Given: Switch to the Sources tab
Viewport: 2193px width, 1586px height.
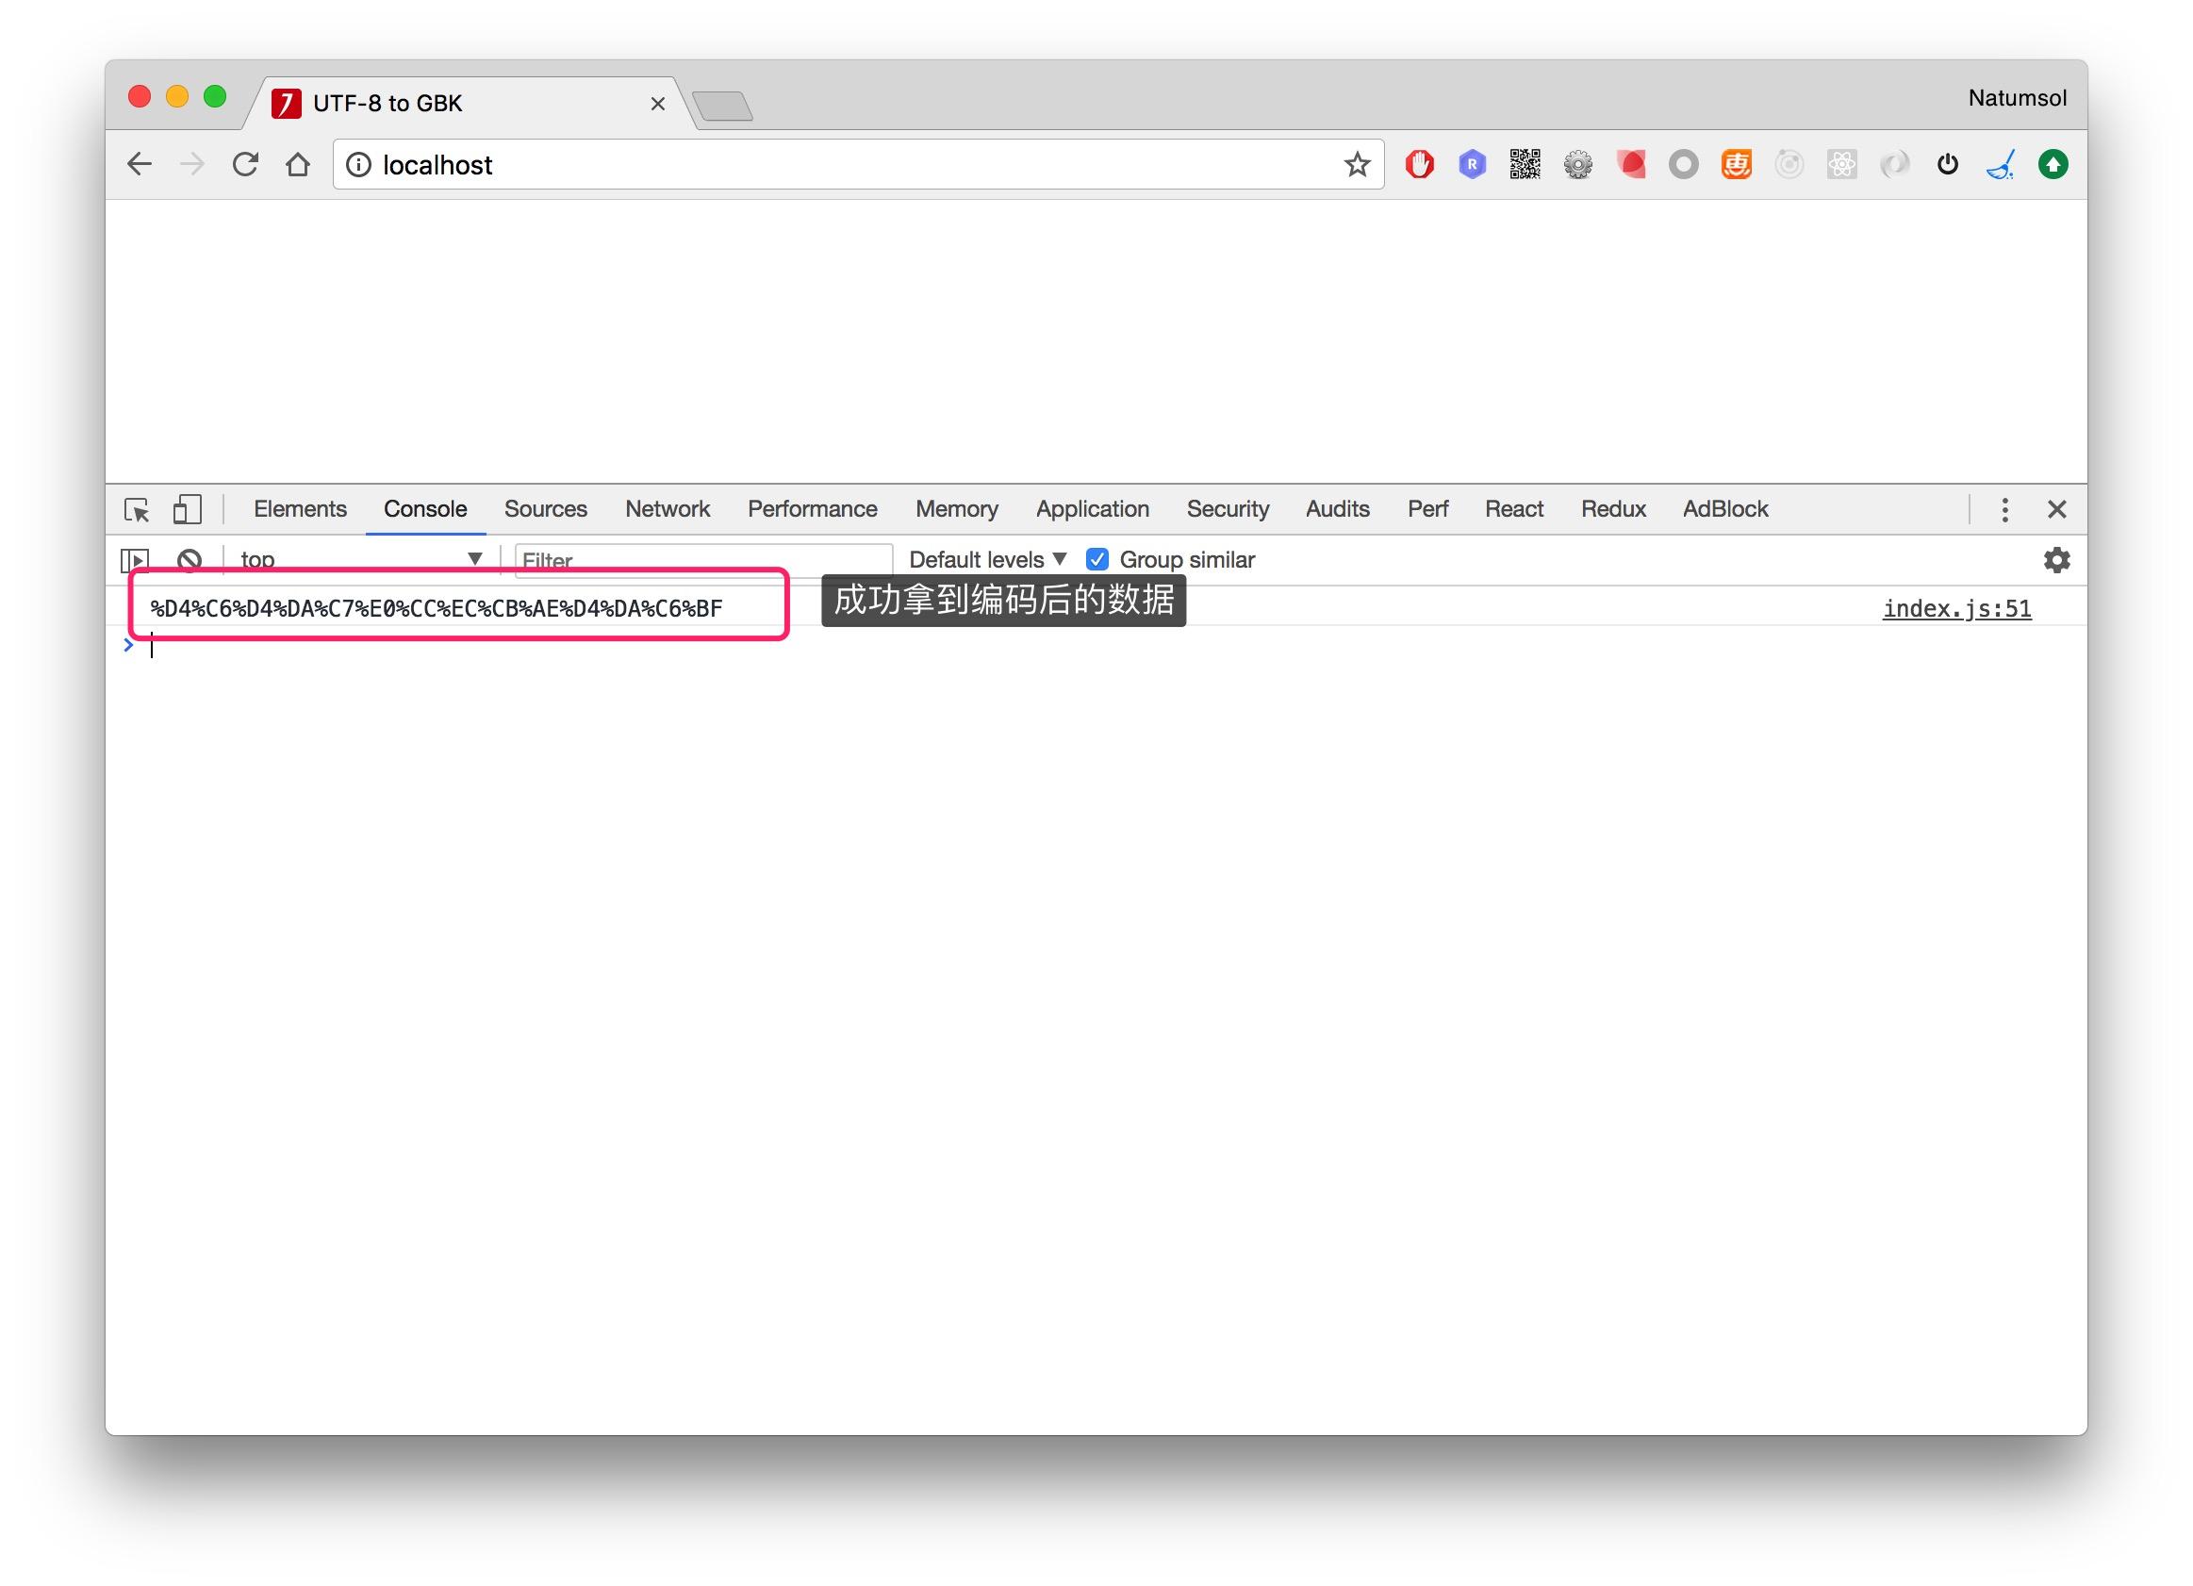Looking at the screenshot, I should pyautogui.click(x=544, y=509).
